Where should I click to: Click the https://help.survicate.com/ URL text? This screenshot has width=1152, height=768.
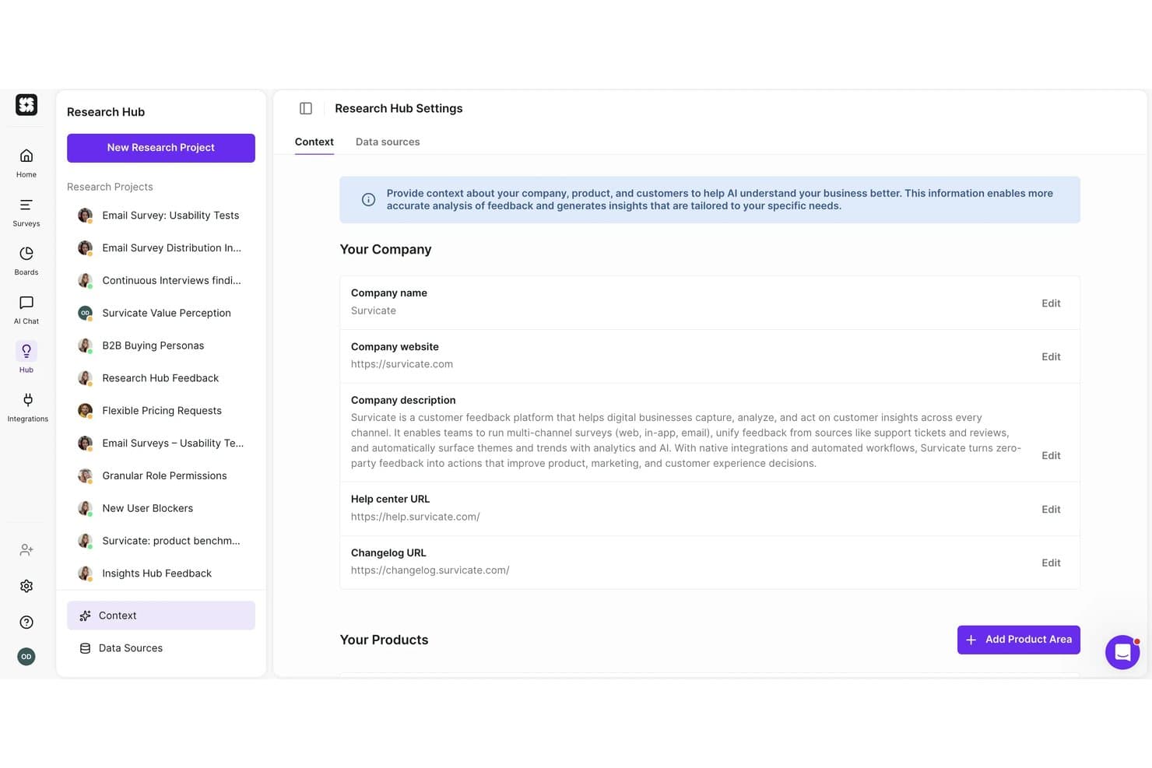[416, 517]
